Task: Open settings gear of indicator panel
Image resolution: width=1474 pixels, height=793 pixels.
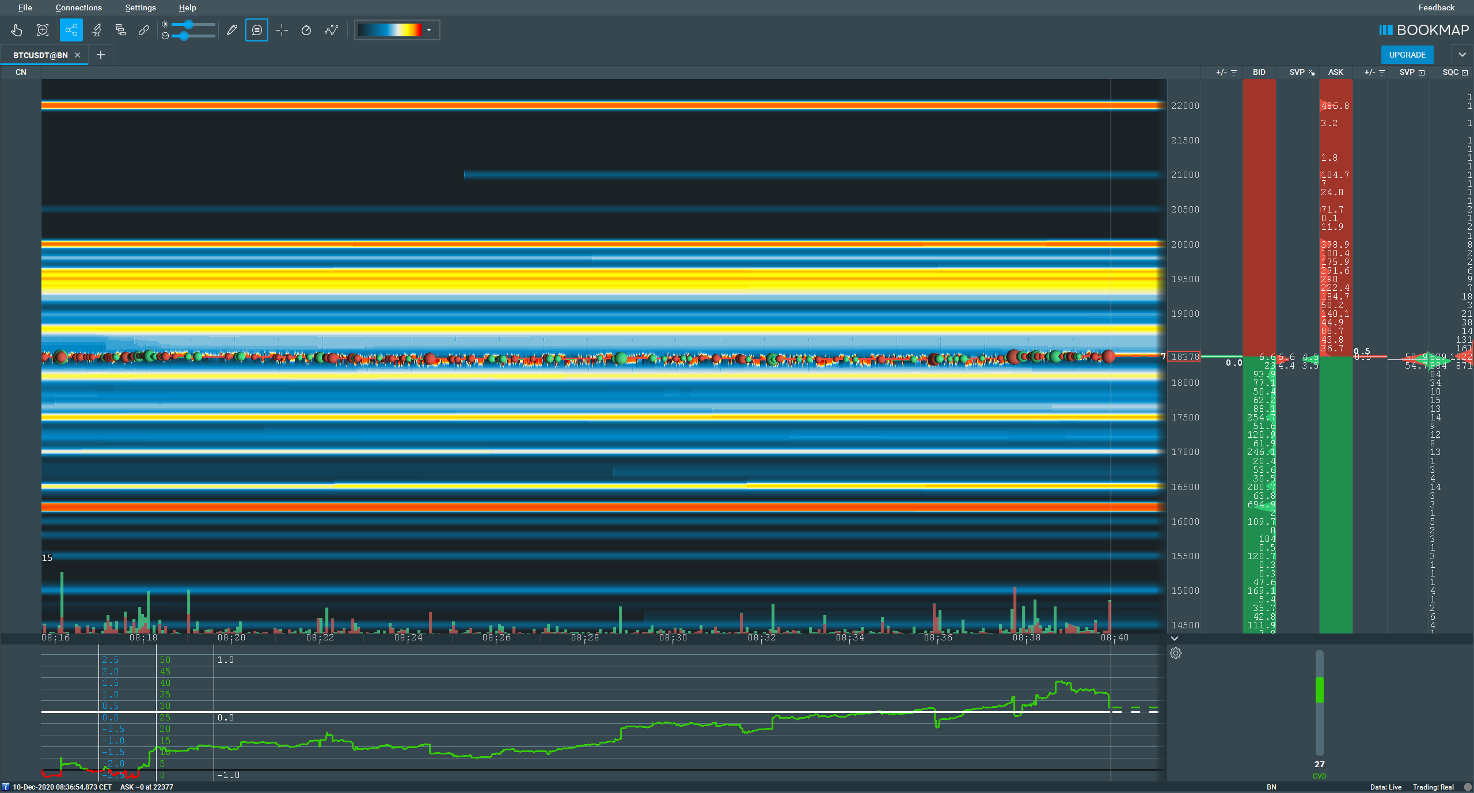Action: tap(1176, 653)
